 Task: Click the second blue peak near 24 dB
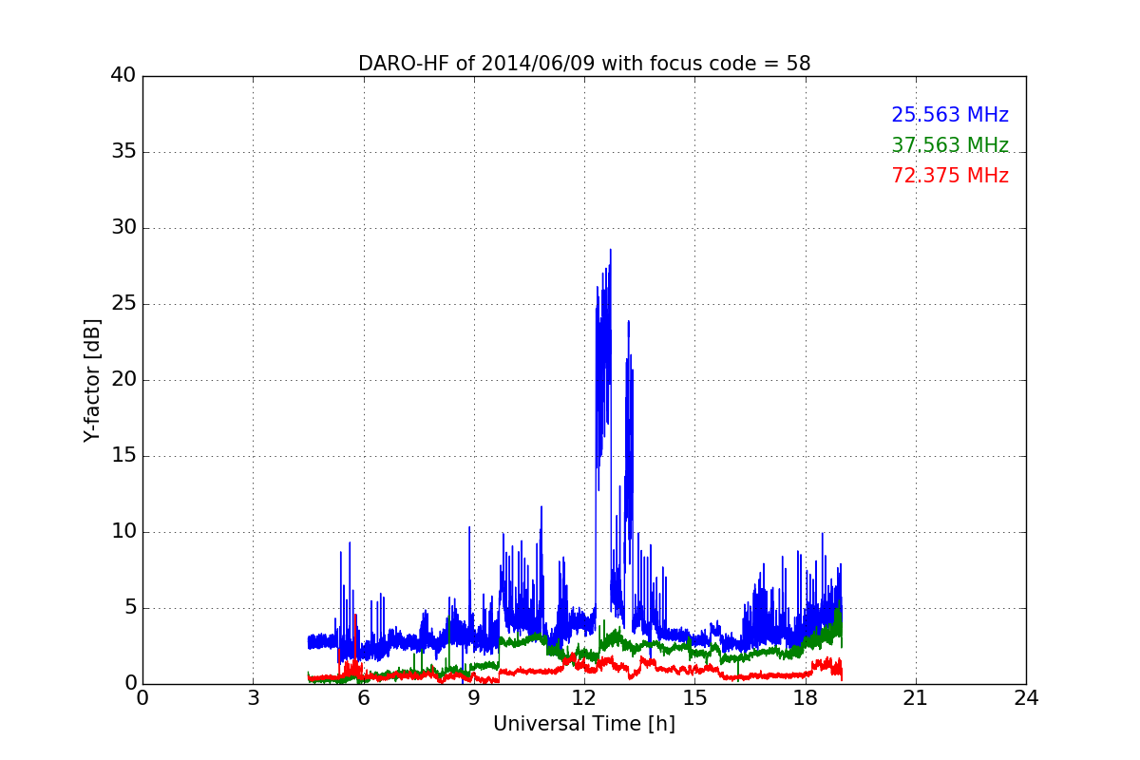click(628, 322)
